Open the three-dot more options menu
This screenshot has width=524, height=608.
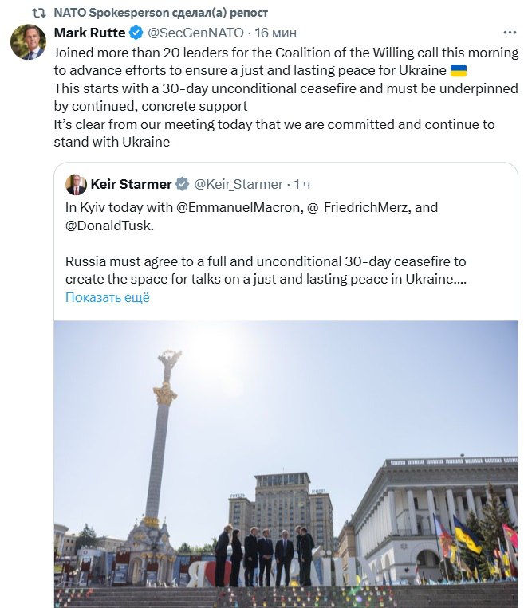tap(509, 33)
